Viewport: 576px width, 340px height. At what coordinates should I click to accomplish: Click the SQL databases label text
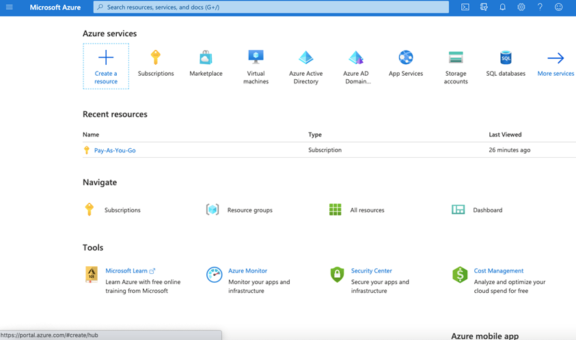[506, 74]
